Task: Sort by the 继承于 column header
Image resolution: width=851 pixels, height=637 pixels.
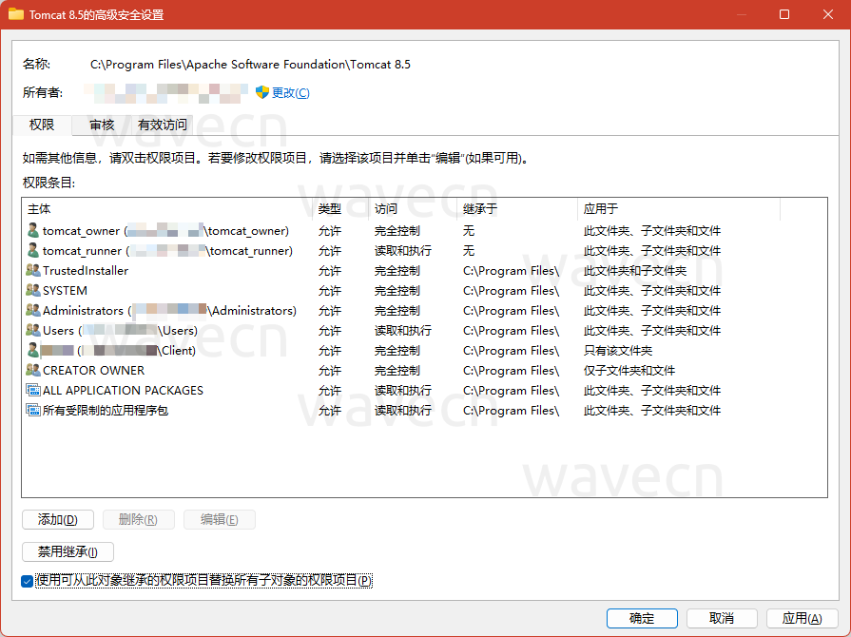Action: (x=517, y=209)
